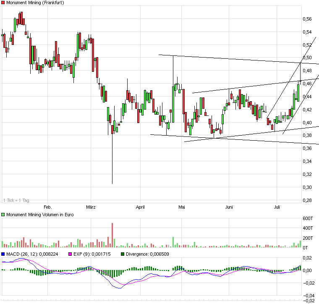The height and width of the screenshot is (304, 319).
Task: Click the 'März' month axis label
Action: (91, 207)
